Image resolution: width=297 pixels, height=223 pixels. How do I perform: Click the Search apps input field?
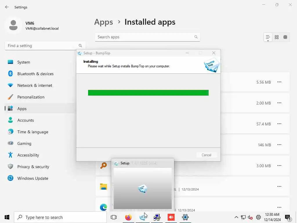coord(147,37)
